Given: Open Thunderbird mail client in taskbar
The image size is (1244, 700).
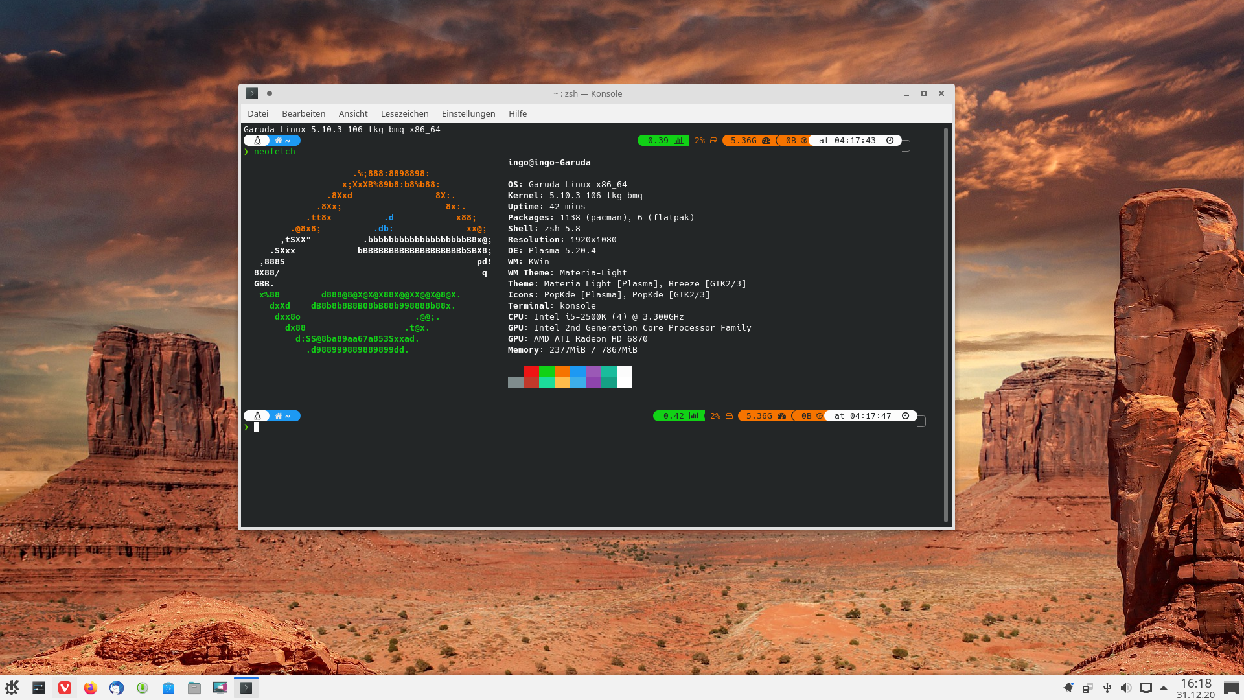Looking at the screenshot, I should click(x=117, y=688).
